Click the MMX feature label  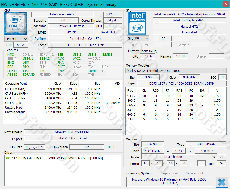(11, 55)
